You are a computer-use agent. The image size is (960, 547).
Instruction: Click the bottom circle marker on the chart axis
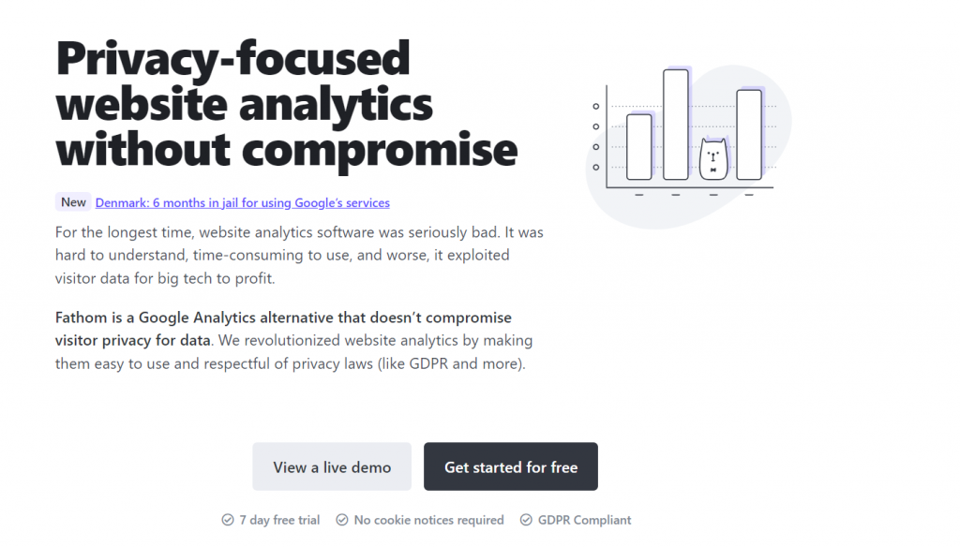pyautogui.click(x=595, y=167)
